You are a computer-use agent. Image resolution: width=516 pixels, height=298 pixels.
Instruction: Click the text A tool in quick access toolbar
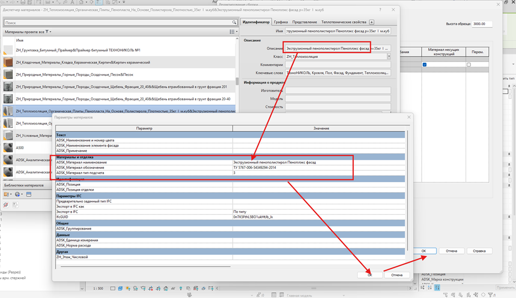tap(73, 2)
